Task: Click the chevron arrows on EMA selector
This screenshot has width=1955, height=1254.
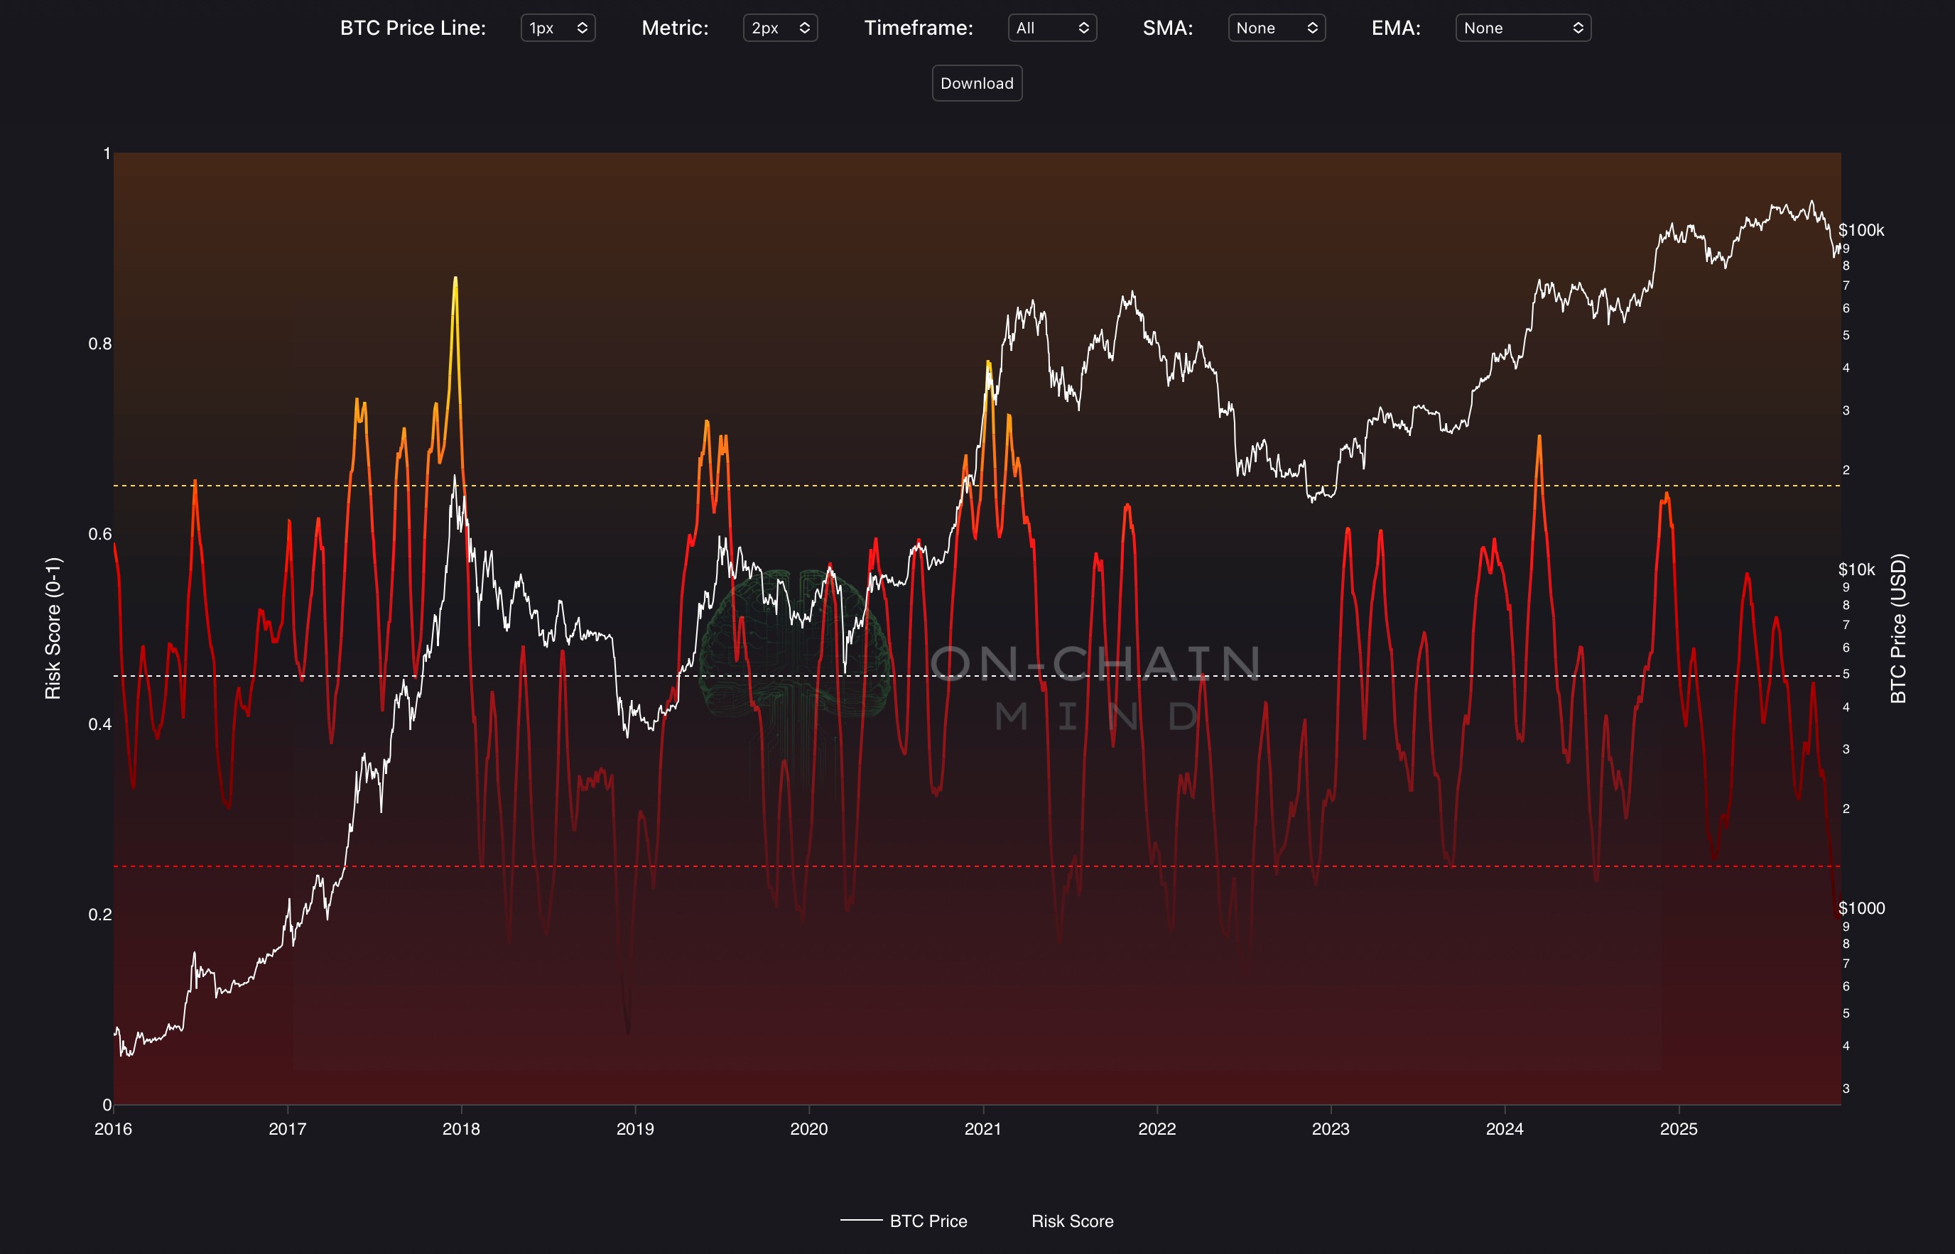Action: tap(1578, 28)
